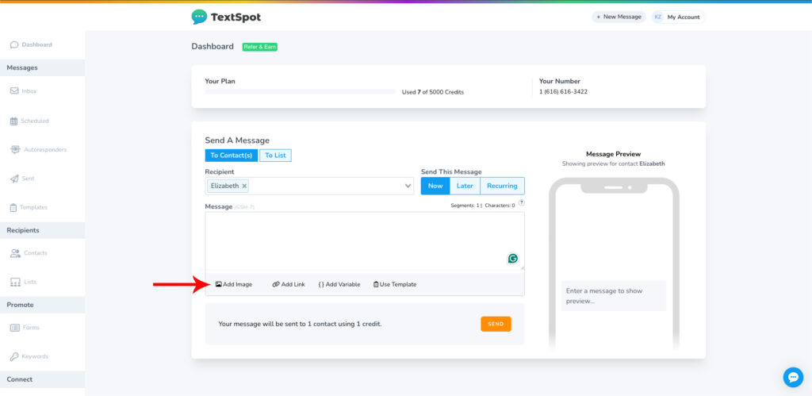Click the message preview bubble
This screenshot has width=812, height=396.
point(614,296)
